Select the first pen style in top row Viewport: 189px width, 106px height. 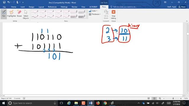click(x=35, y=12)
